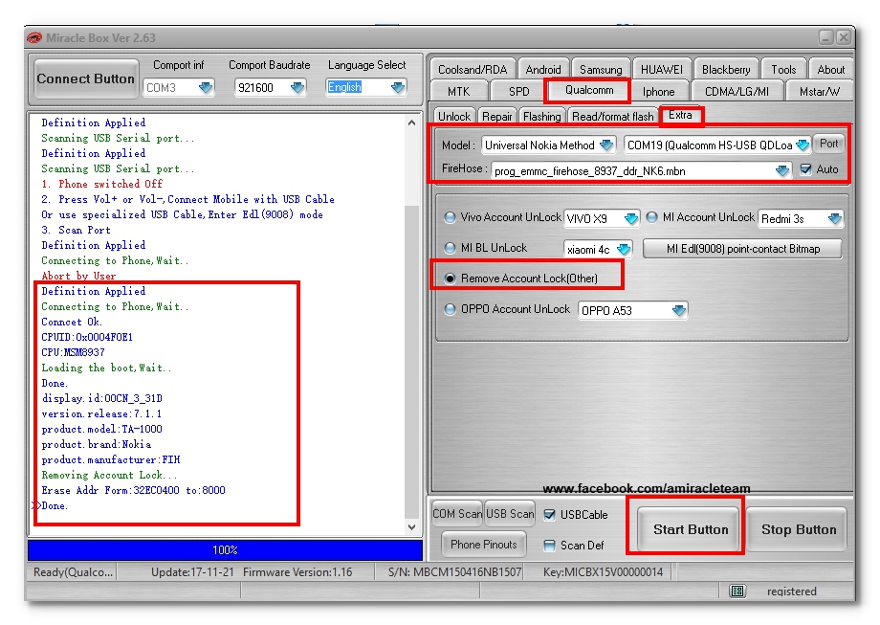
Task: Open the HUAWEI tab
Action: click(662, 69)
